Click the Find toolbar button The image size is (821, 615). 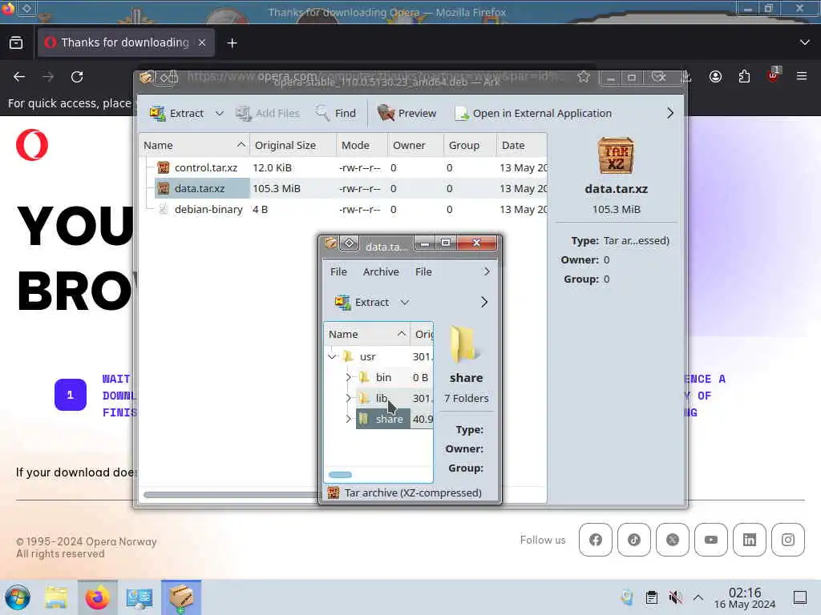(x=336, y=113)
